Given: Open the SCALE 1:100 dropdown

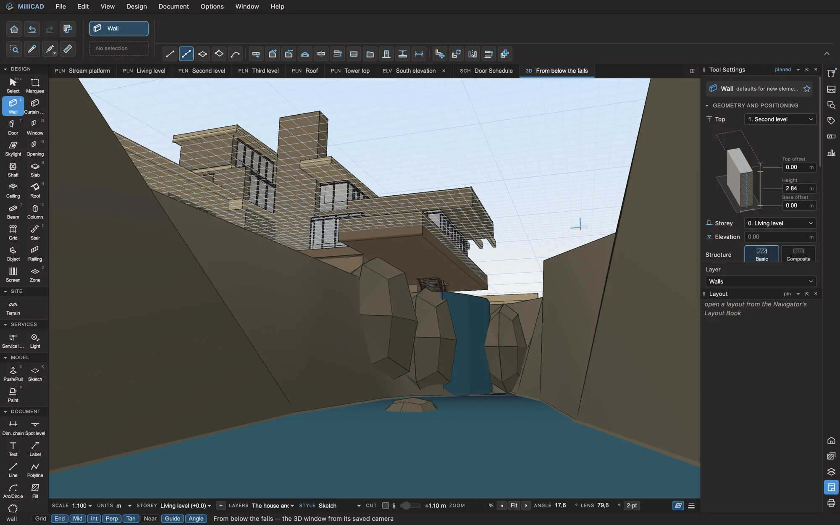Looking at the screenshot, I should (x=82, y=506).
